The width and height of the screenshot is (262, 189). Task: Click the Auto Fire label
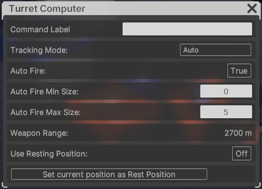[x=28, y=71]
